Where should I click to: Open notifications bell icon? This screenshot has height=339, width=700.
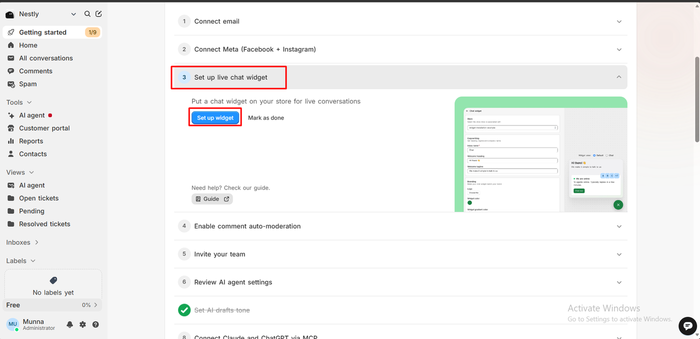[x=69, y=324]
